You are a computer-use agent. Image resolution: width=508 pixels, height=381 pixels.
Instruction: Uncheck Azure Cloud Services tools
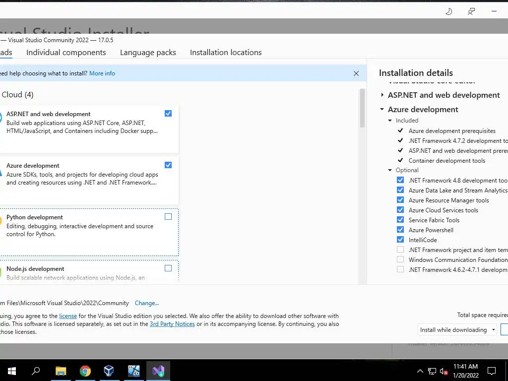(400, 210)
